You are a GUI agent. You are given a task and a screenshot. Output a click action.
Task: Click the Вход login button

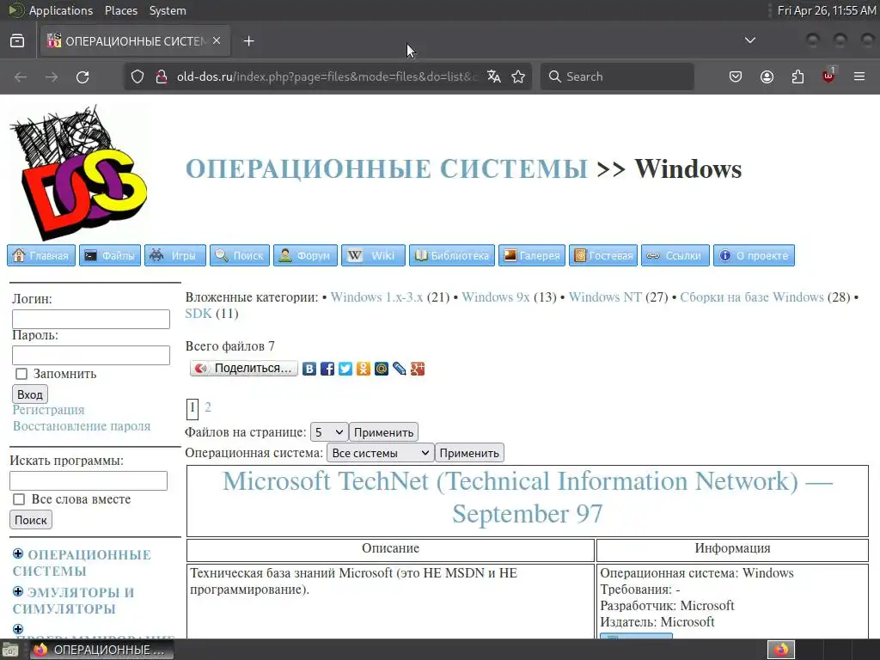coord(30,394)
